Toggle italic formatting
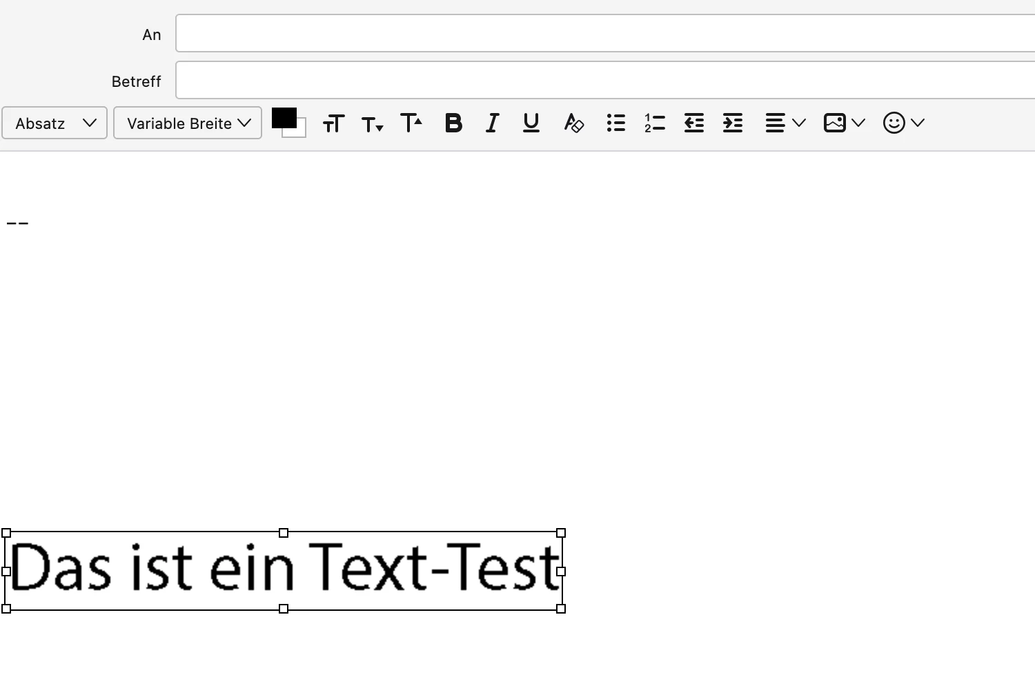 pyautogui.click(x=492, y=123)
